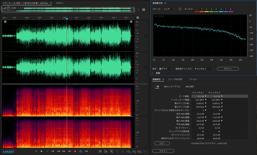Zoom in at out-point icon
This screenshot has height=155, width=257.
(x=134, y=152)
